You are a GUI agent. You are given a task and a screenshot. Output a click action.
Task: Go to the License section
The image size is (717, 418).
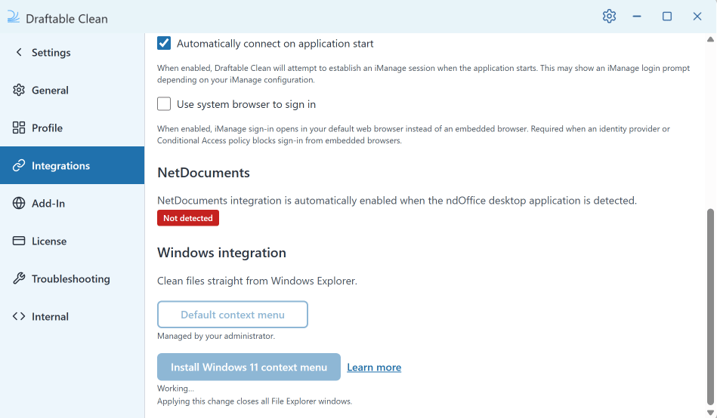pyautogui.click(x=73, y=241)
